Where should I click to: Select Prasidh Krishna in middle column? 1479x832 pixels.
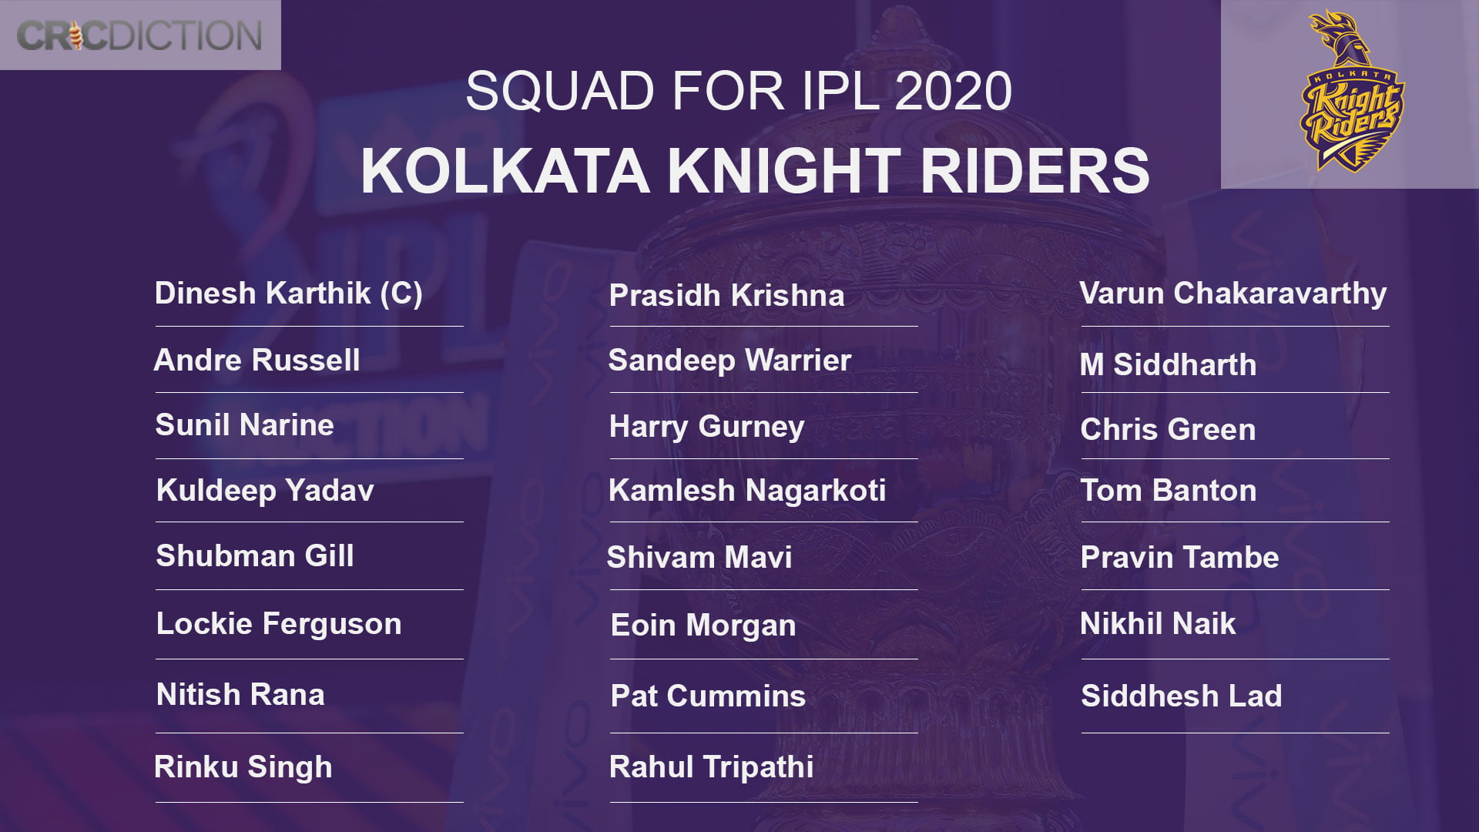point(726,296)
